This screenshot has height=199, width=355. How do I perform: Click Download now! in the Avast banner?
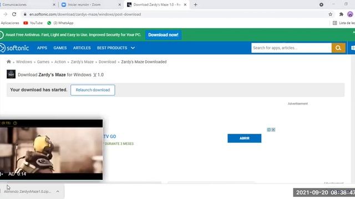pos(163,35)
